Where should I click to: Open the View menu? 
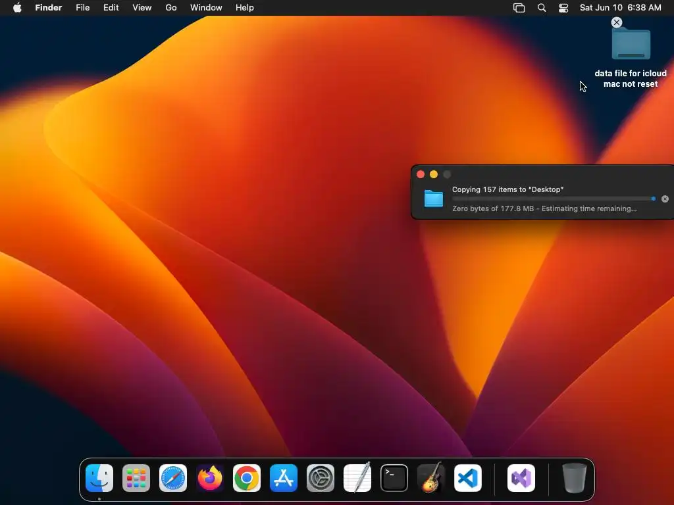142,8
